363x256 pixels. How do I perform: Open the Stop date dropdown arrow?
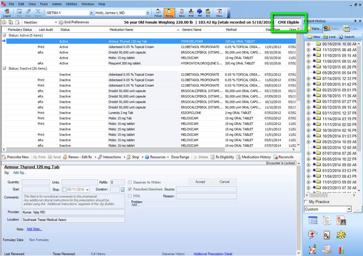coord(88,190)
